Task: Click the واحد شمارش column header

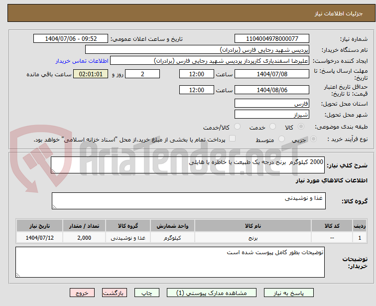Action: (x=172, y=226)
